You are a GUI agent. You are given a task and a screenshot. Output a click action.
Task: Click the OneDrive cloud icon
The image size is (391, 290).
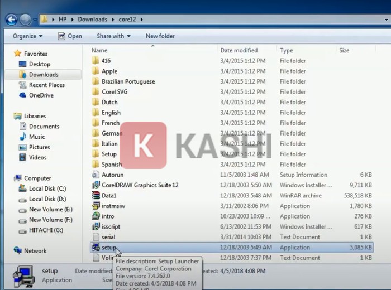click(x=23, y=95)
